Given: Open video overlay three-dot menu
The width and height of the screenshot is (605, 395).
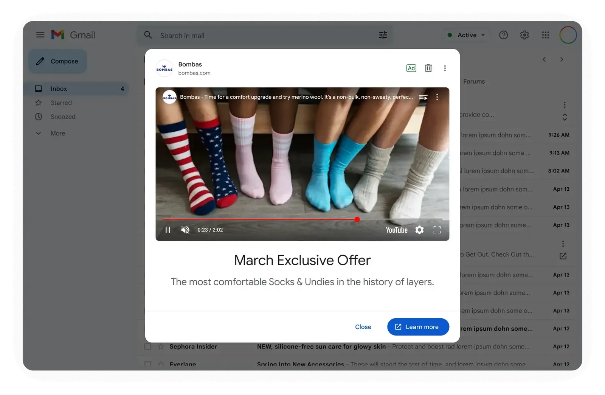Looking at the screenshot, I should click(x=437, y=97).
